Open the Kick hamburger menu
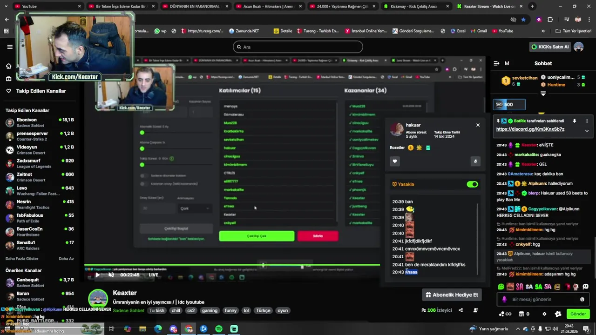 (10, 47)
